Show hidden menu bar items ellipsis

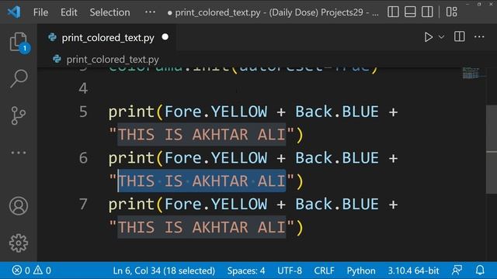(x=150, y=12)
